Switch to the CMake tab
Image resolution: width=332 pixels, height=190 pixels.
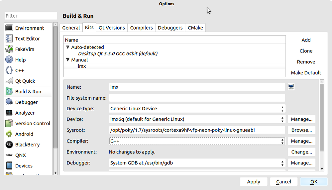[x=195, y=28]
